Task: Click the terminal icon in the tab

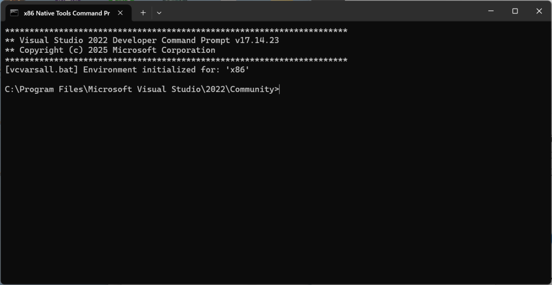Action: pos(14,12)
